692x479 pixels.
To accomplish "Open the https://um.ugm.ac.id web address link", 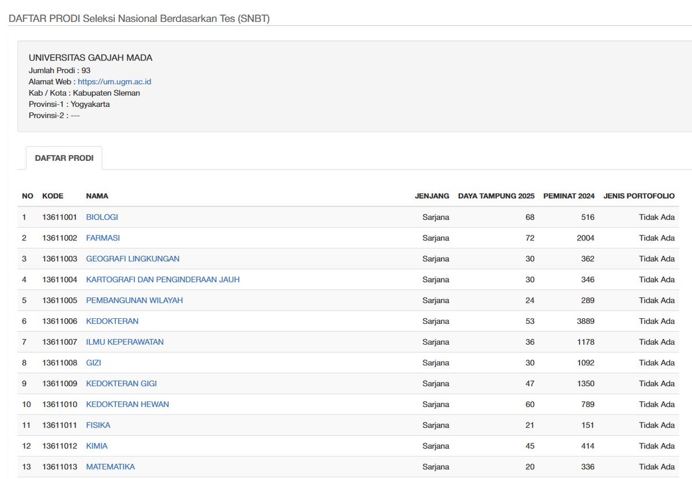I will click(114, 82).
